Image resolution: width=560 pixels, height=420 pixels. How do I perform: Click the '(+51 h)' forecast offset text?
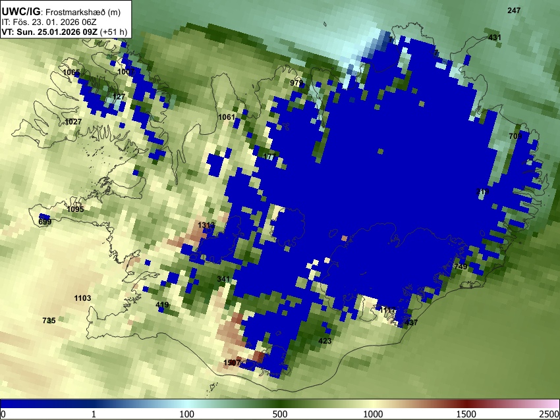click(113, 32)
